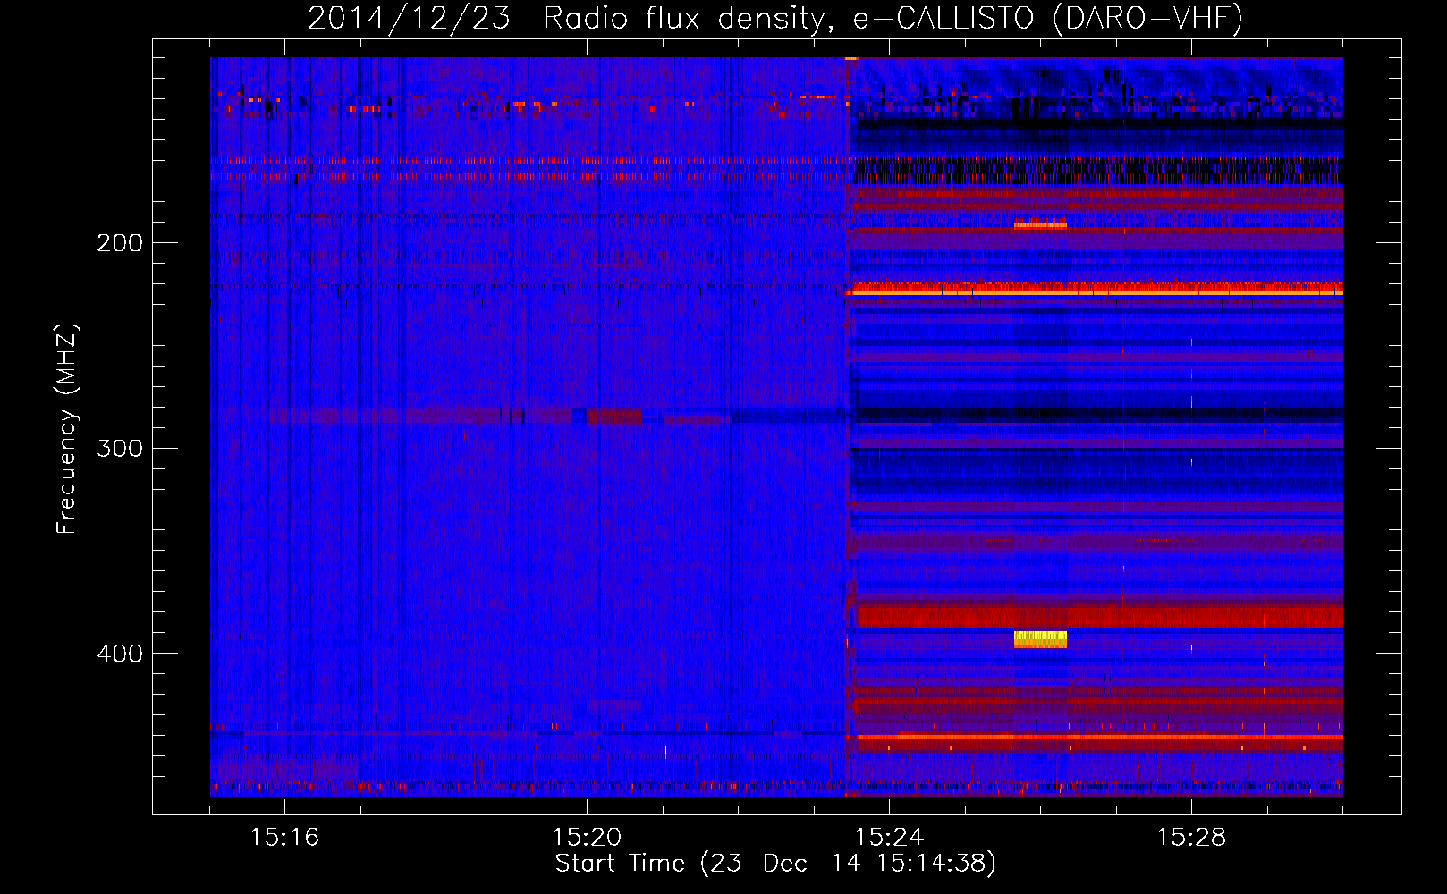Click the 15:16 time axis label
This screenshot has width=1447, height=894.
click(x=284, y=837)
